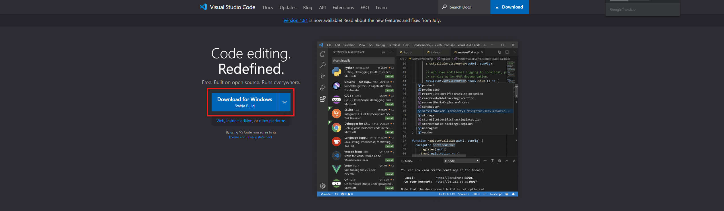Go to Updates in the site navigation
This screenshot has width=724, height=211.
288,8
